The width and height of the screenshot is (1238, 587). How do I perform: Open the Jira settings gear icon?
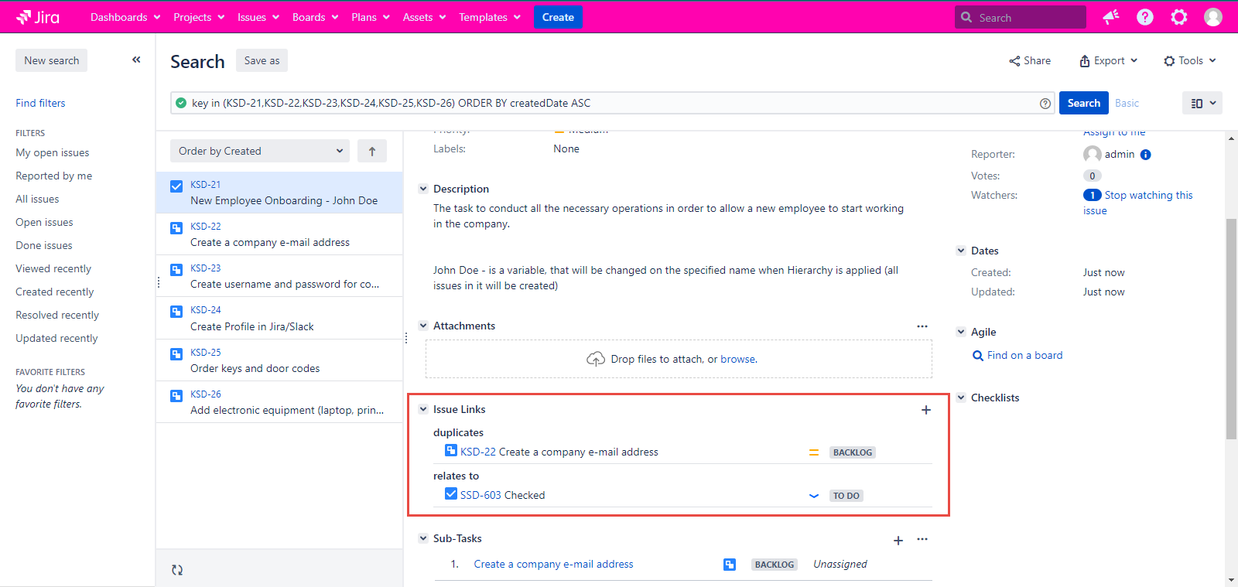tap(1179, 17)
